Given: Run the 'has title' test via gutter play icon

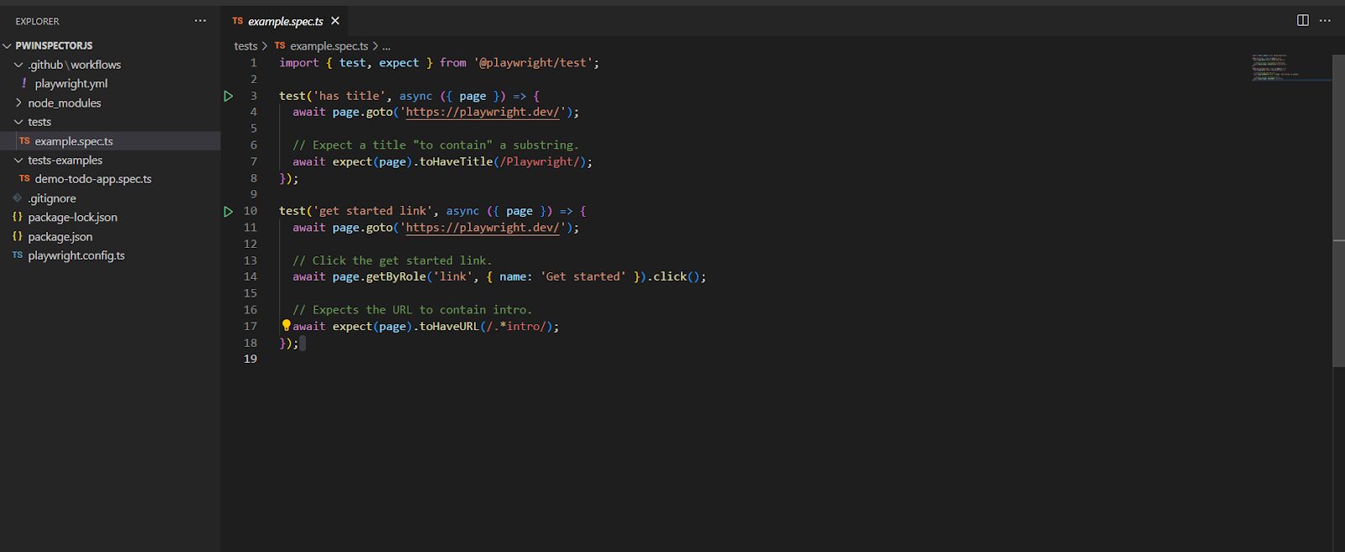Looking at the screenshot, I should point(228,96).
